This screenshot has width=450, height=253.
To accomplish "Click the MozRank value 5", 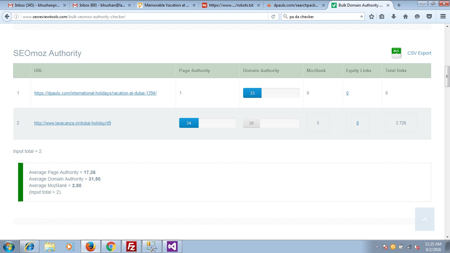I will pyautogui.click(x=318, y=123).
